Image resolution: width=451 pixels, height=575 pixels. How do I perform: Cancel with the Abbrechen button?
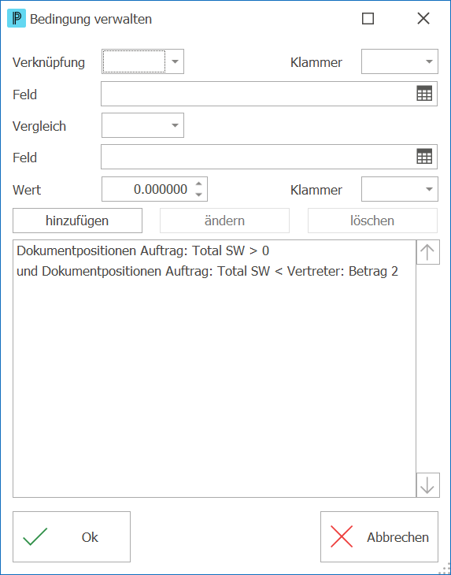[x=379, y=537]
